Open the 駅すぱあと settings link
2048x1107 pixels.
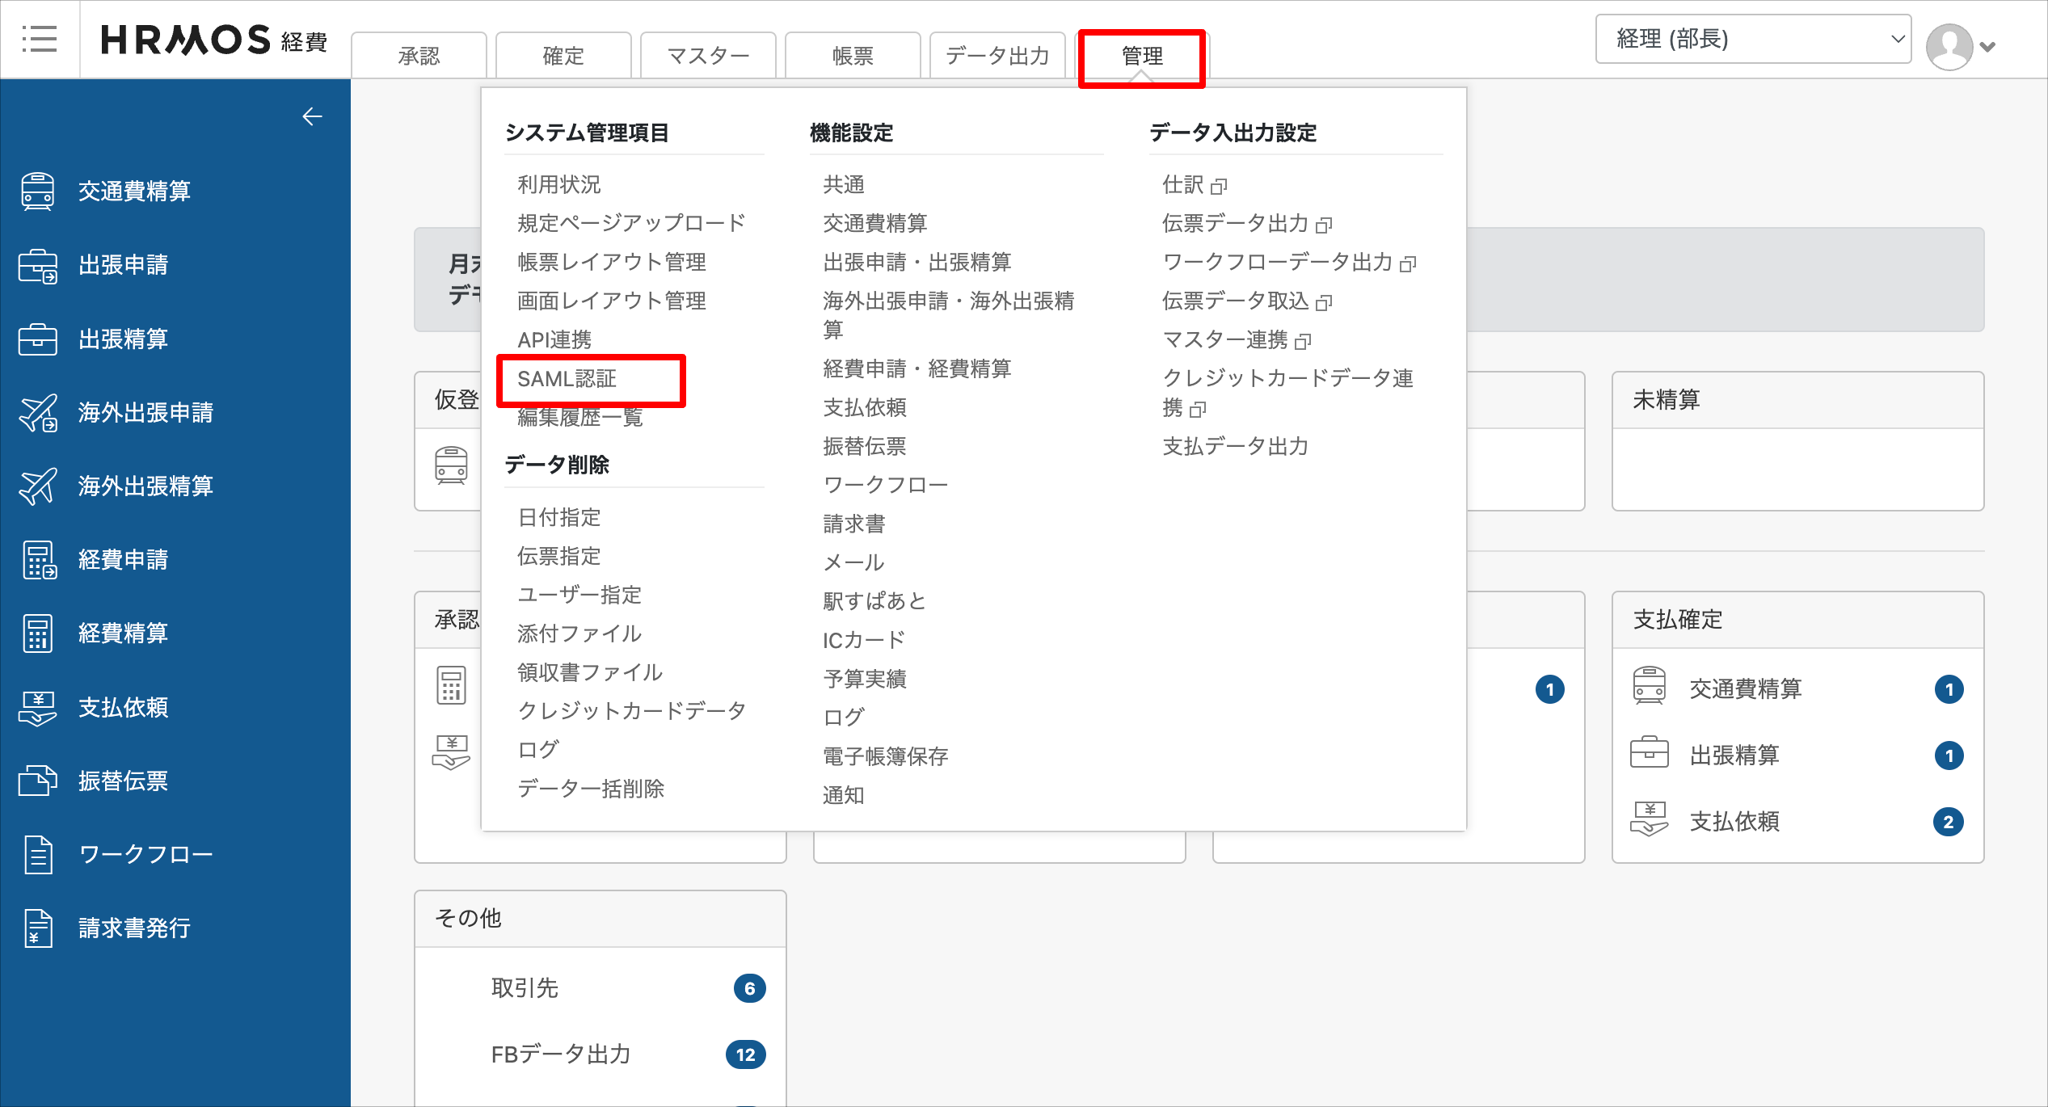874,600
